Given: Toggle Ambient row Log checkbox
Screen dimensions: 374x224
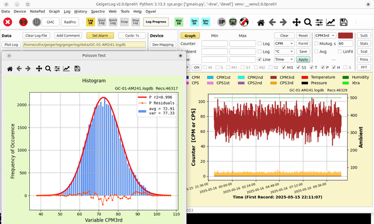Looking at the screenshot, I should [x=259, y=52].
